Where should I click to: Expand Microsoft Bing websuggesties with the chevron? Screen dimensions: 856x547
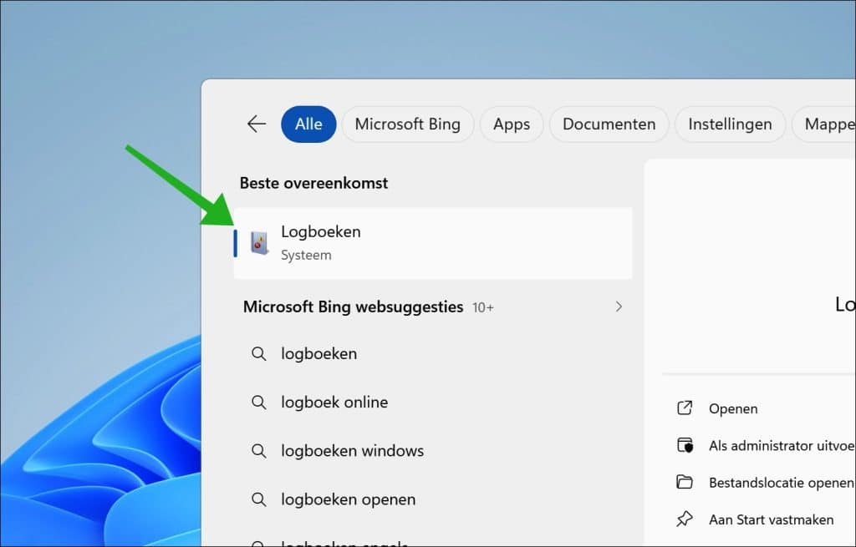tap(619, 307)
